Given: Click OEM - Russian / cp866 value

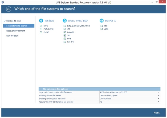Looking at the screenshot, I should click(109, 96).
